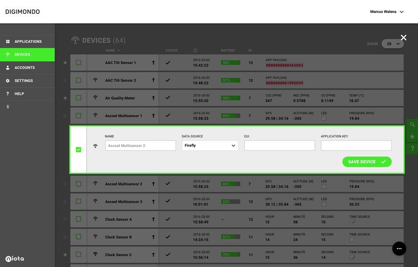Image resolution: width=418 pixels, height=267 pixels.
Task: Close the edit overlay with the X icon
Action: click(x=404, y=38)
